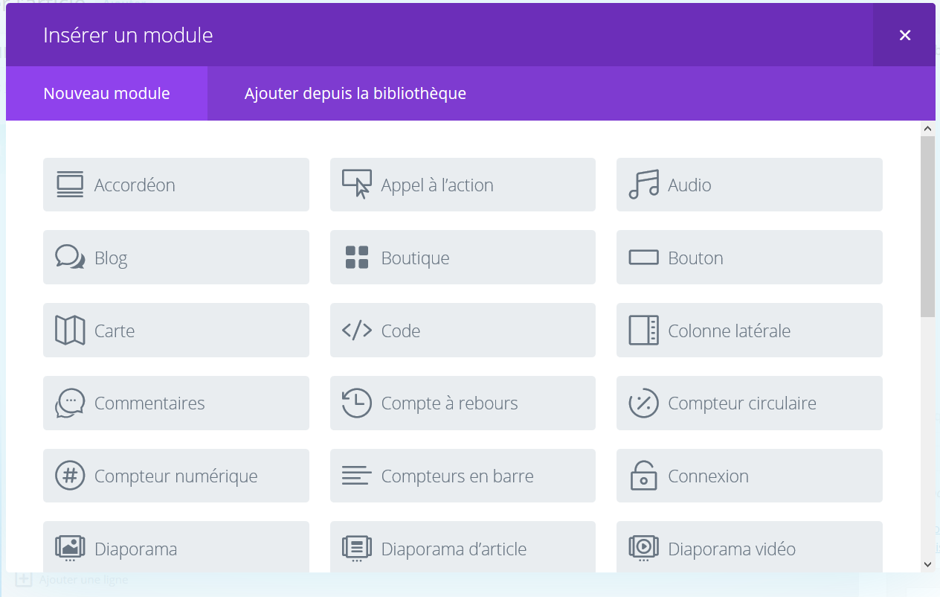Close the Insérer un module dialog

(904, 35)
